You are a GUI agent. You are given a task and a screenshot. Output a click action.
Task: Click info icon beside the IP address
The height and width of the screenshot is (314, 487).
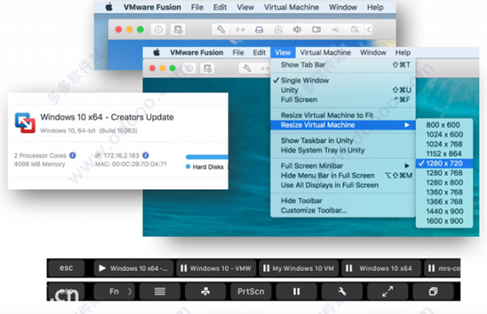(145, 155)
